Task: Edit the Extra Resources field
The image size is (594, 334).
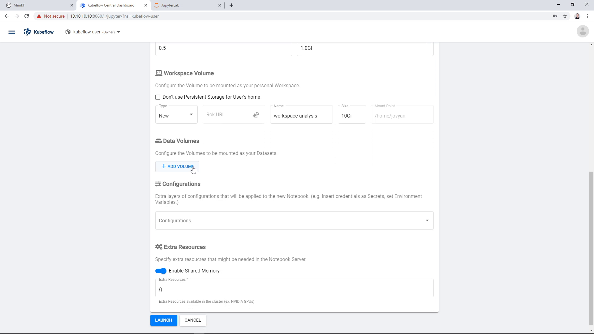Action: 294,288
